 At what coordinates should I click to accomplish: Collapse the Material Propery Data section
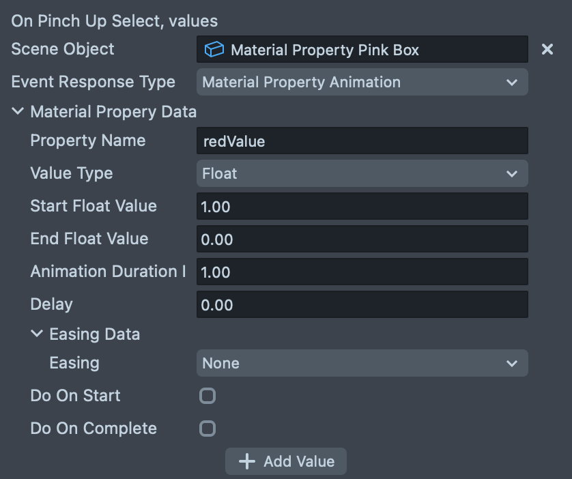coord(18,111)
